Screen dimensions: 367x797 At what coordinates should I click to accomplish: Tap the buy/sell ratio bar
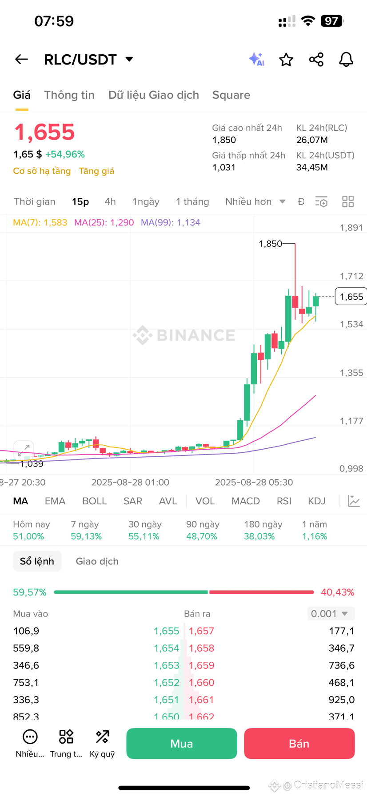click(x=184, y=592)
